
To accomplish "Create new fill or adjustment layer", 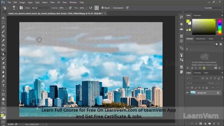I will tap(205, 124).
